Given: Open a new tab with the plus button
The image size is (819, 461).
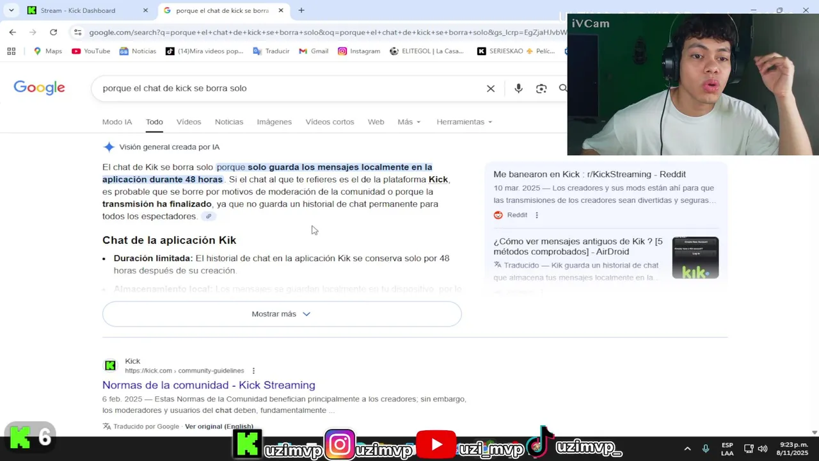Looking at the screenshot, I should 301,10.
